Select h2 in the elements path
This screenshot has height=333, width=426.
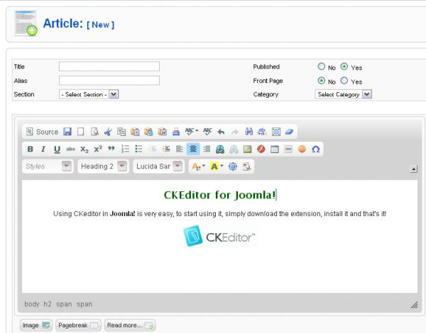pos(48,304)
